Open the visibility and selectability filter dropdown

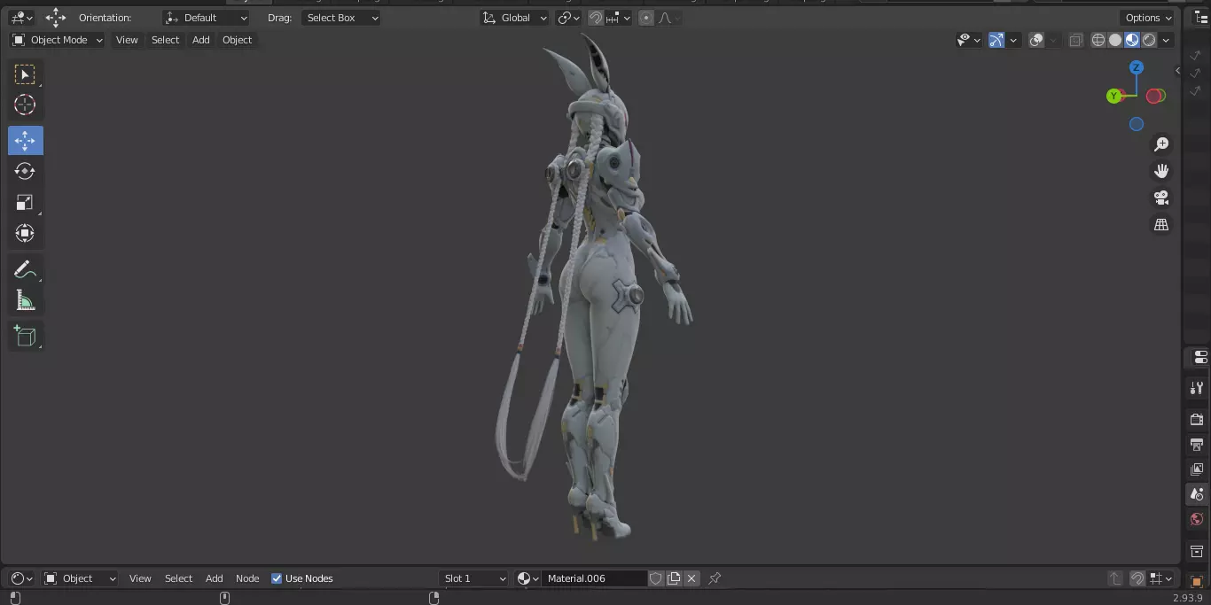tap(969, 40)
